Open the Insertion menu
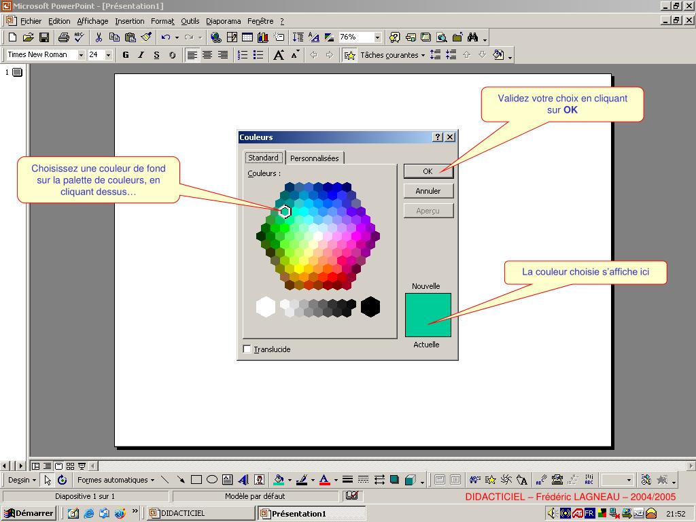Screen dimensions: 696x522 click(130, 21)
